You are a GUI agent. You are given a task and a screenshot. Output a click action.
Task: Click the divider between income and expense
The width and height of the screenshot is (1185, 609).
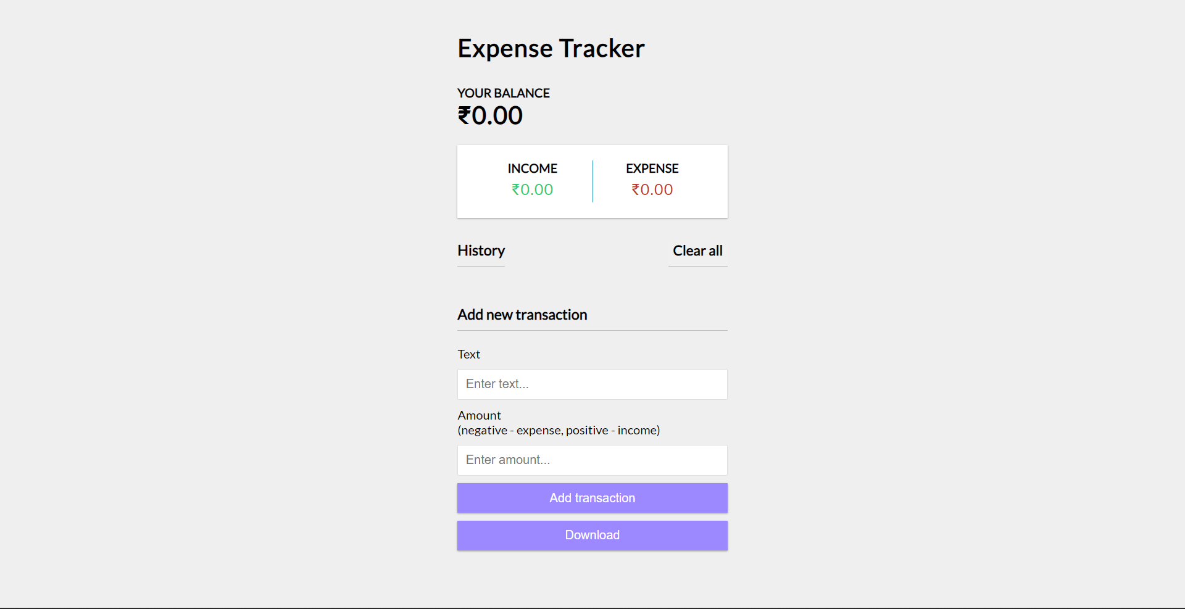click(x=592, y=181)
